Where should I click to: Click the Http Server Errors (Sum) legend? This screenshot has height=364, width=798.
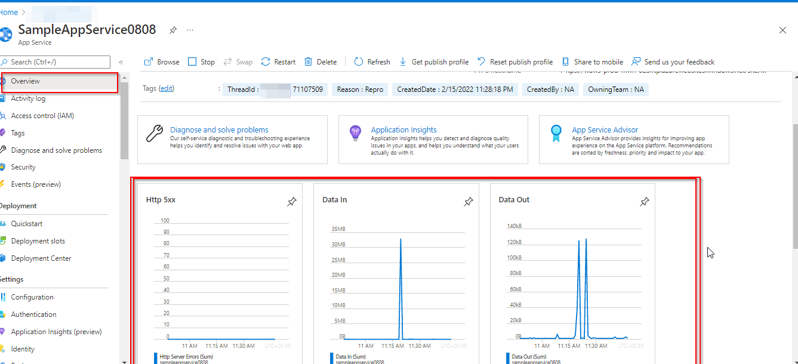click(x=186, y=357)
